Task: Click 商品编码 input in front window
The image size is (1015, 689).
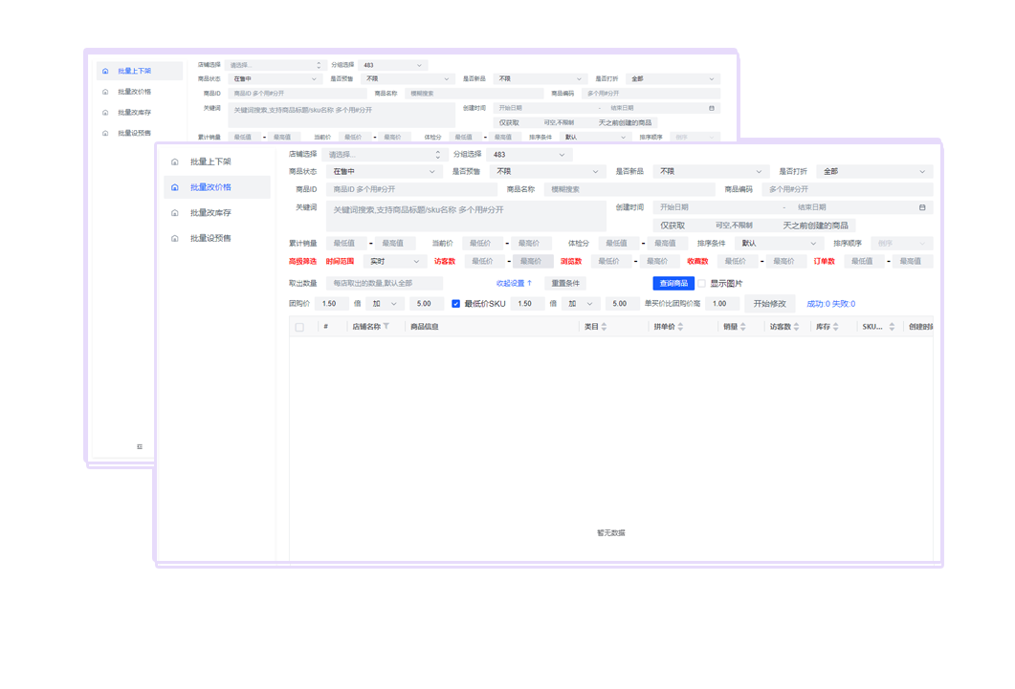Action: (847, 189)
